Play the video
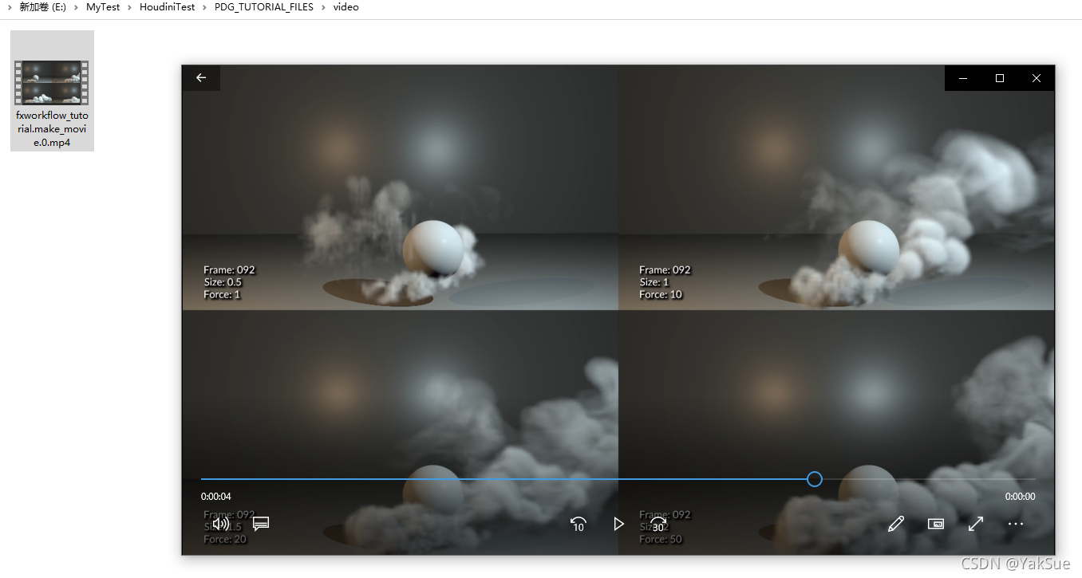1082x578 pixels. [x=618, y=524]
